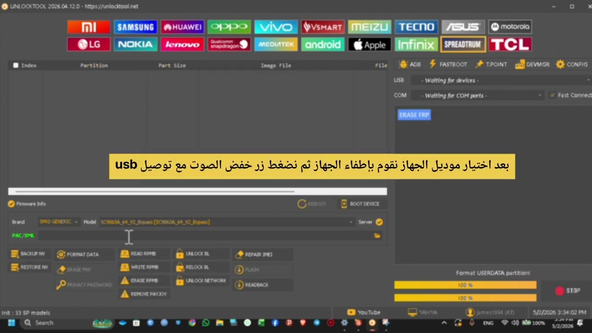Select the vivo brand logo

pyautogui.click(x=276, y=27)
